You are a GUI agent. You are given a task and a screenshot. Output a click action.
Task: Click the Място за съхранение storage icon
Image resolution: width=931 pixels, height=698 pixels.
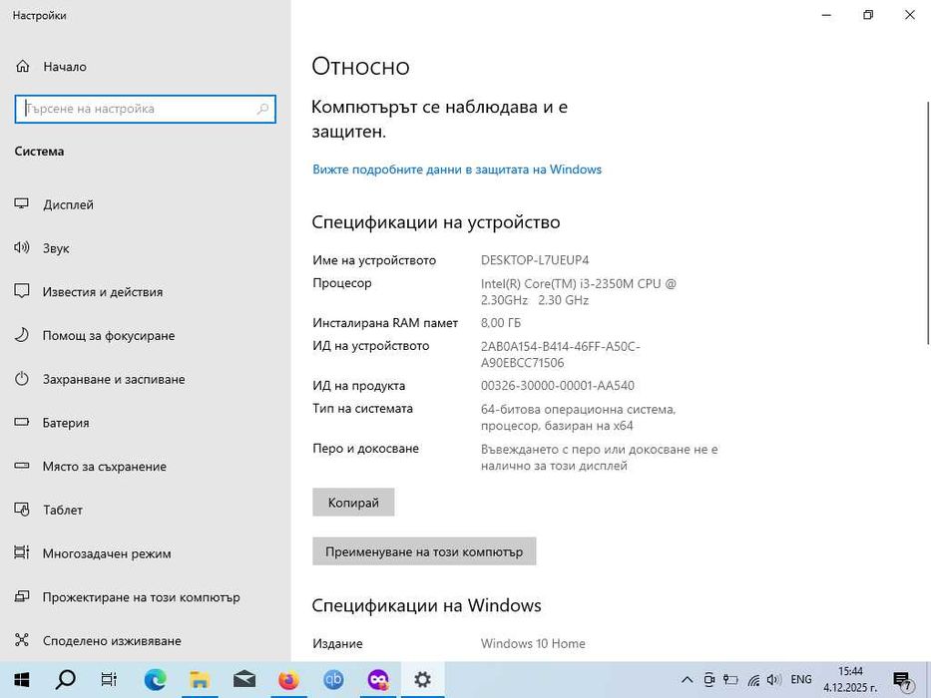tap(22, 466)
